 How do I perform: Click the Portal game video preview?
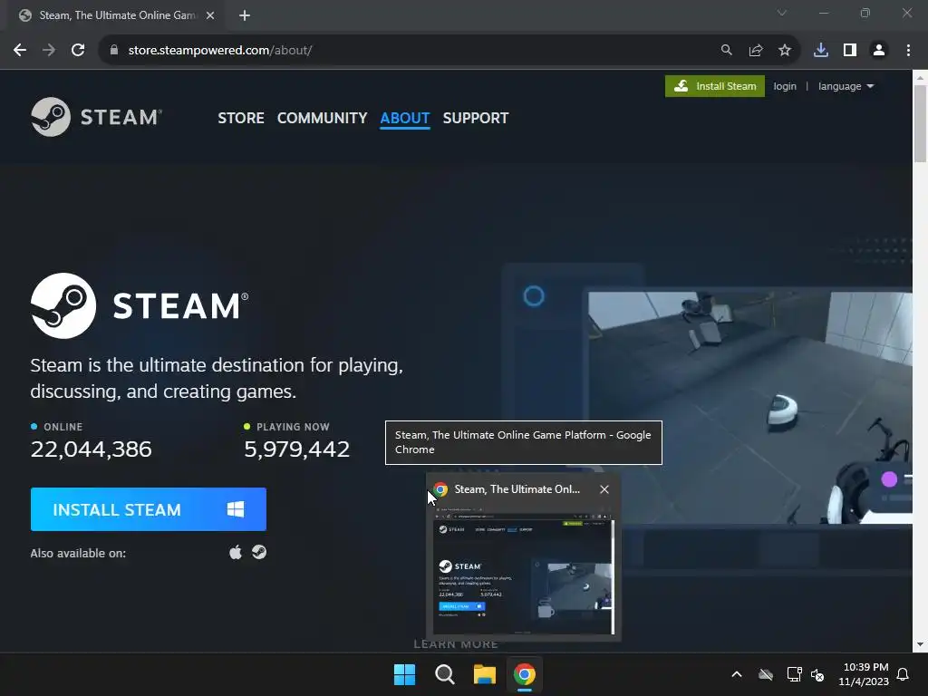(x=749, y=407)
